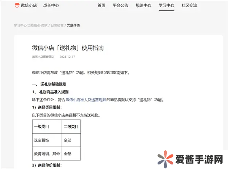The width and height of the screenshot is (228, 169).
Task: Click the 文章详情 breadcrumb item
Action: tap(73, 26)
